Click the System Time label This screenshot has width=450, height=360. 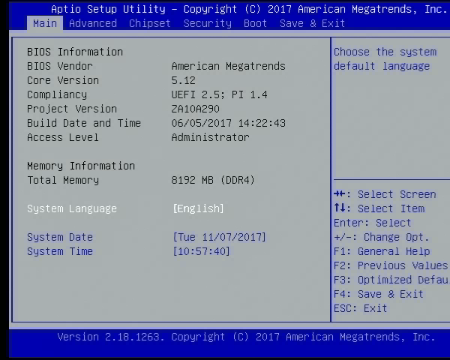coord(60,251)
